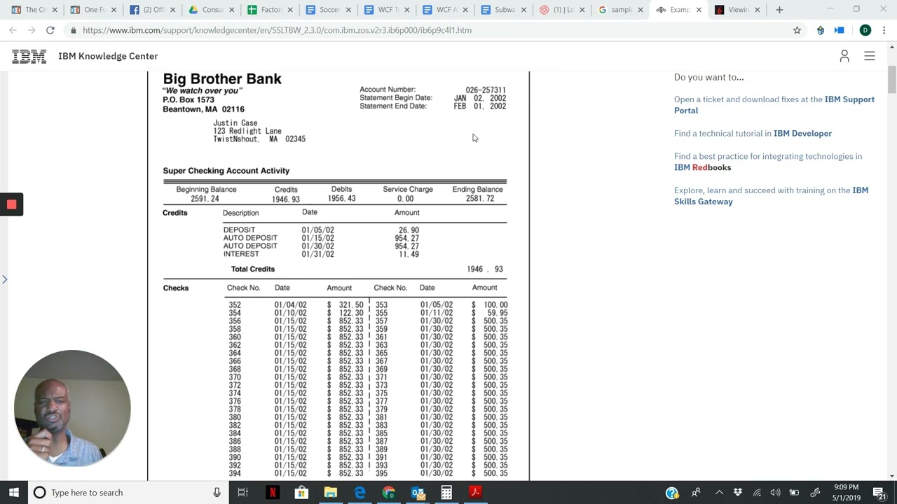897x504 pixels.
Task: Open the hamburger menu in IBM header
Action: pos(870,56)
